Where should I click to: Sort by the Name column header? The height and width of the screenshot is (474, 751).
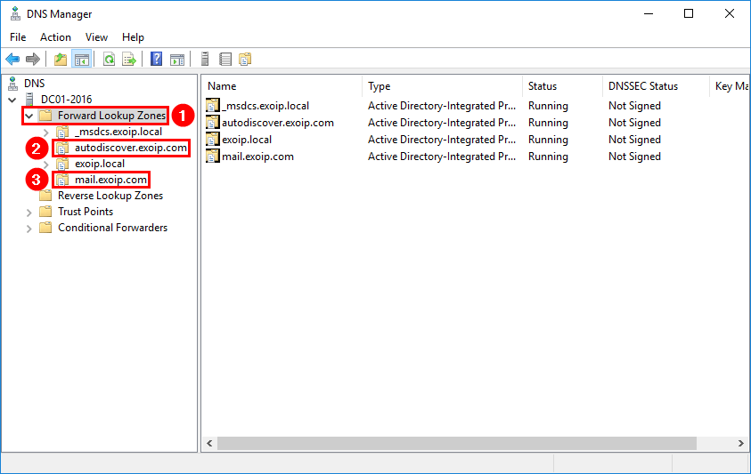coord(282,86)
